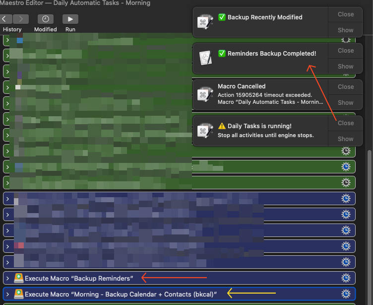
Task: Close the Reminders Backup Completed notification
Action: pos(346,51)
